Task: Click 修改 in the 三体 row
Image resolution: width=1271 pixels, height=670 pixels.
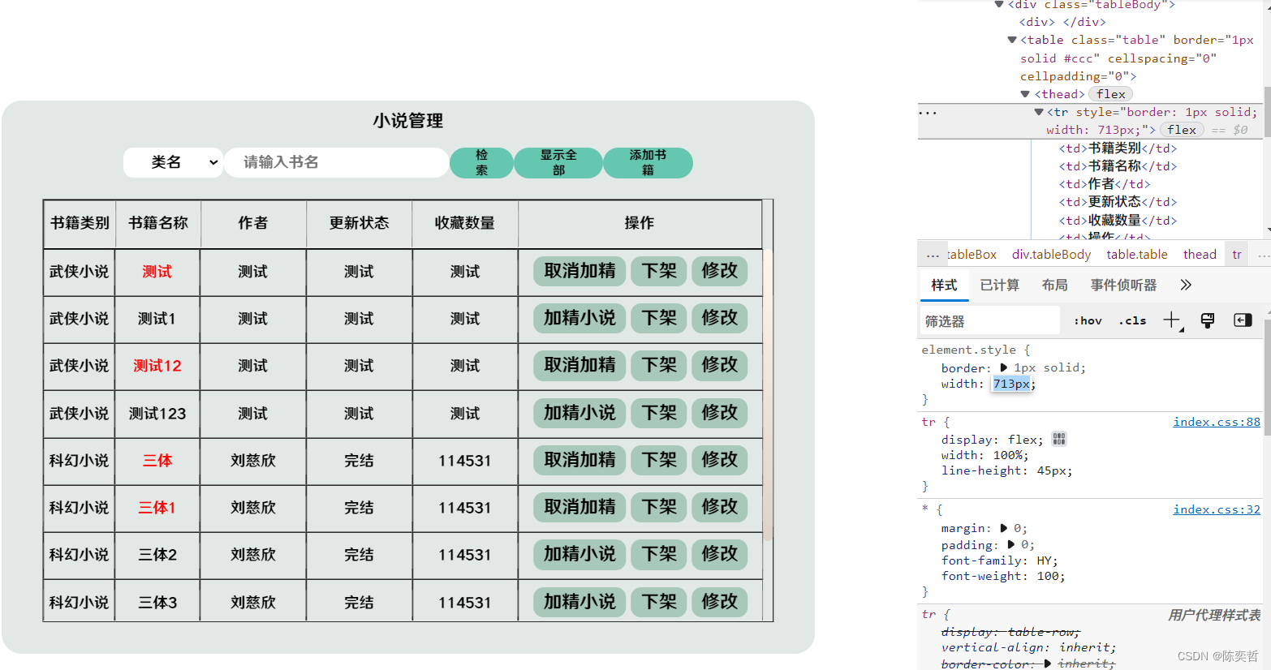Action: point(719,460)
